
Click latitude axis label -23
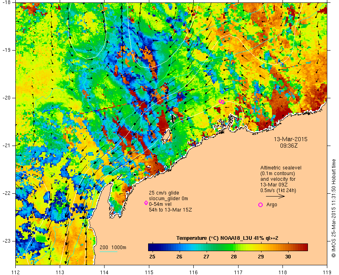click(6, 241)
